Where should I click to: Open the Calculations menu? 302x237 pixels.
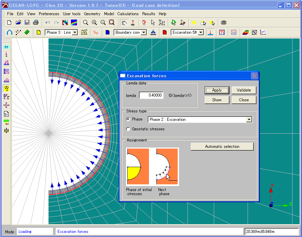128,14
